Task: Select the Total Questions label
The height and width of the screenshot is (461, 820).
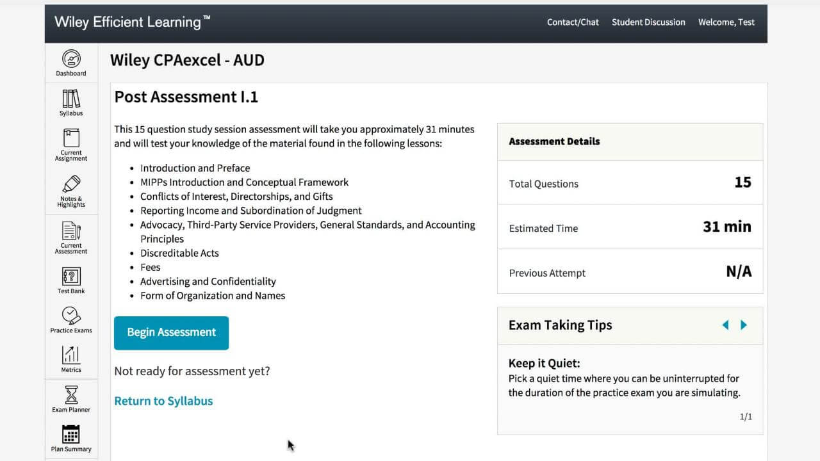Action: click(x=544, y=184)
